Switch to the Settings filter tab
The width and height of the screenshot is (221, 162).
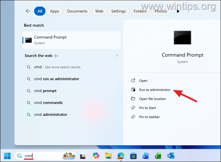point(118,11)
